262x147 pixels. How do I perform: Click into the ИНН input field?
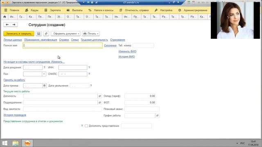[73, 67]
